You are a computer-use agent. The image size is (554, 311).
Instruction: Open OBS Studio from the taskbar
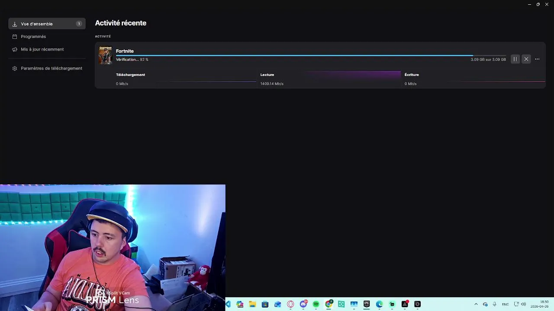(x=418, y=304)
